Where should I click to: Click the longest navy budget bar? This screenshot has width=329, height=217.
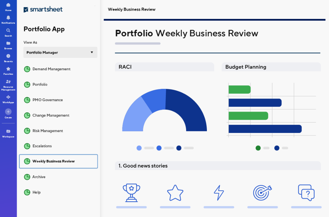265,129
